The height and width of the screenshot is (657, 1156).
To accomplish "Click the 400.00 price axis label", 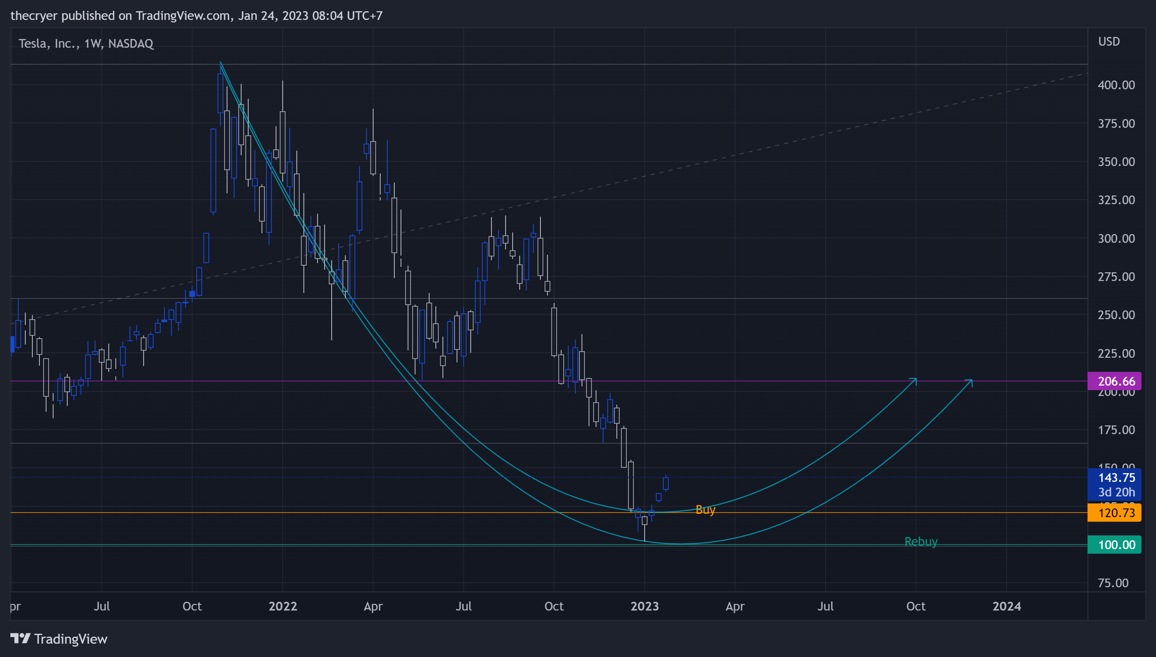I will pos(1116,85).
